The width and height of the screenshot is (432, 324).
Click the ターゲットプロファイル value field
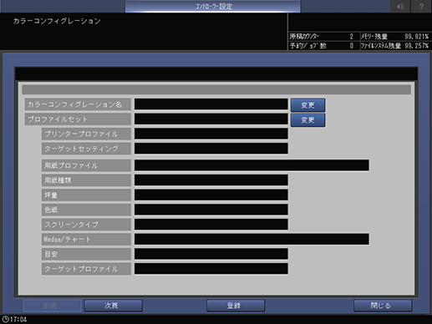211,269
